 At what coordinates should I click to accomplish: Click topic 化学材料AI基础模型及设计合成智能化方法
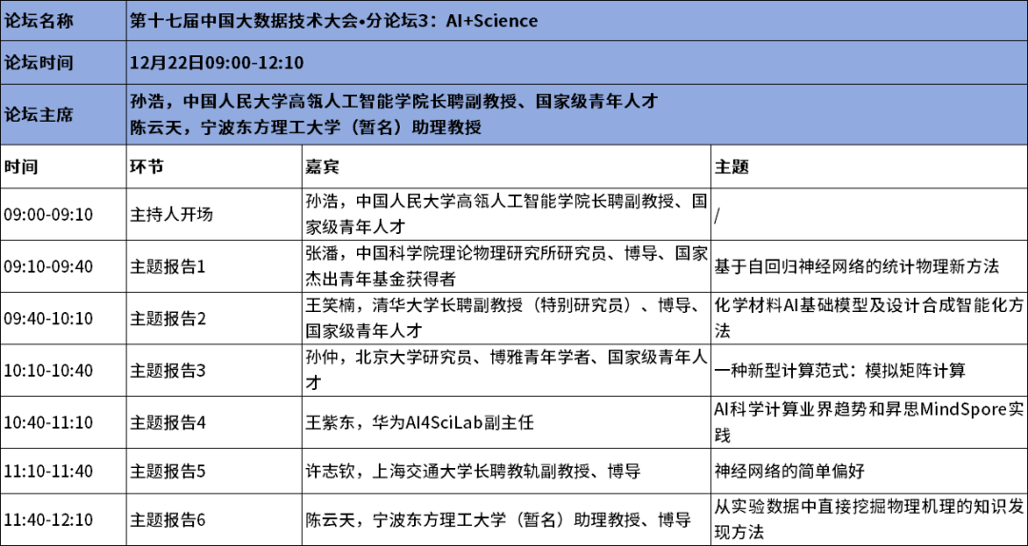click(x=869, y=318)
